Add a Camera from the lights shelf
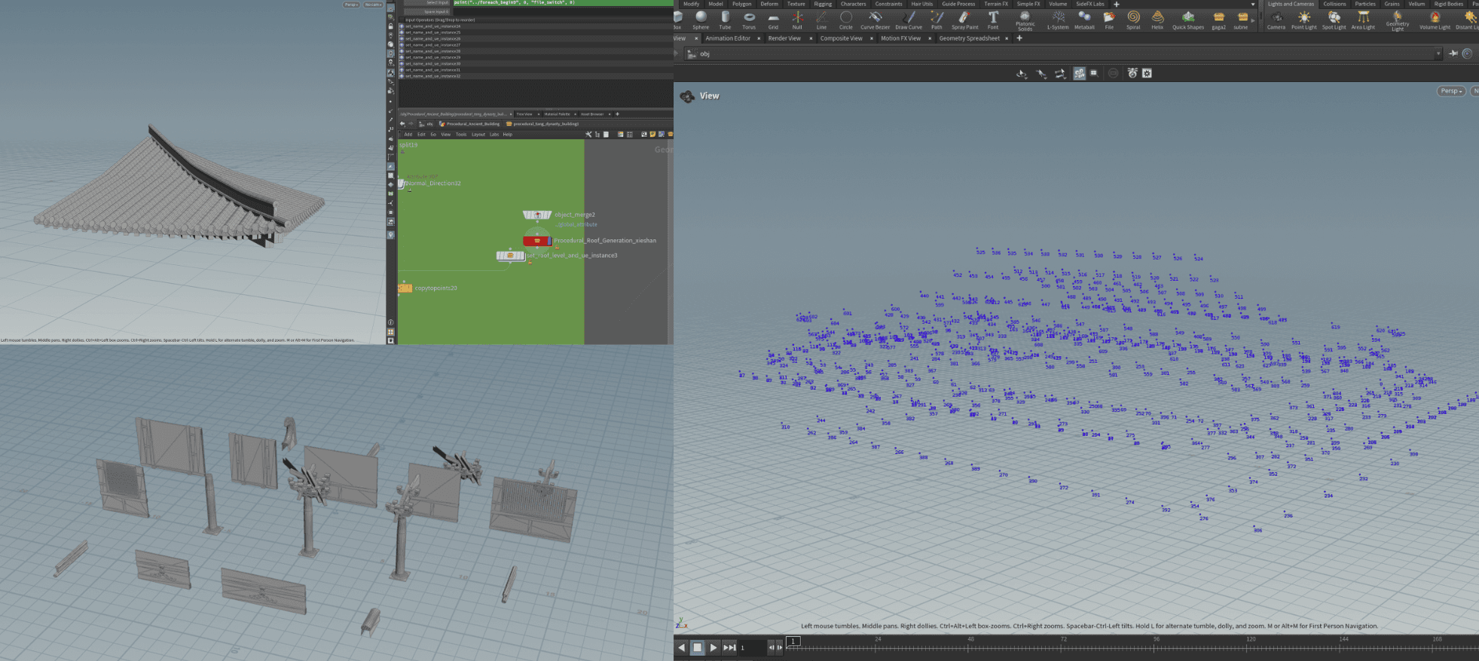This screenshot has height=661, width=1479. pyautogui.click(x=1276, y=20)
